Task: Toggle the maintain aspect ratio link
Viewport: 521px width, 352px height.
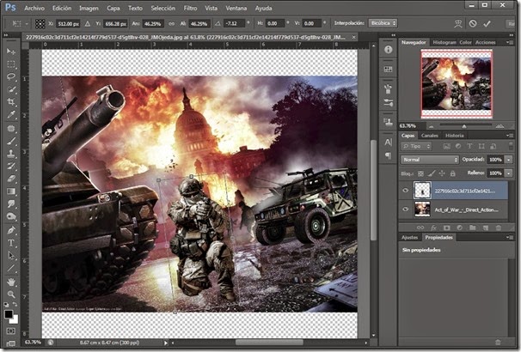Action: 171,23
